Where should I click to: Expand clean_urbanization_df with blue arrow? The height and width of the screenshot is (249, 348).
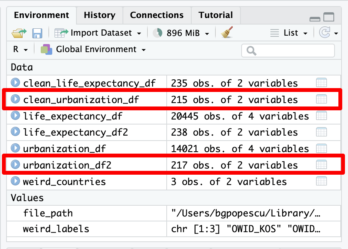[x=15, y=99]
